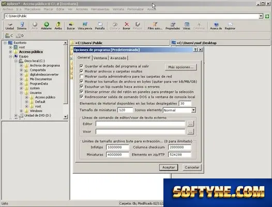Click the Editor command line text field
272x207 pixels.
coord(140,124)
